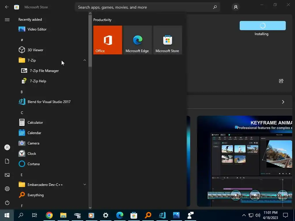
Task: Click the Office tile
Action: click(108, 40)
